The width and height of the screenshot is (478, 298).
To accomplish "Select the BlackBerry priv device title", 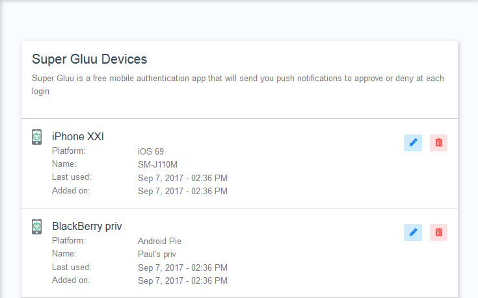I will click(x=86, y=226).
